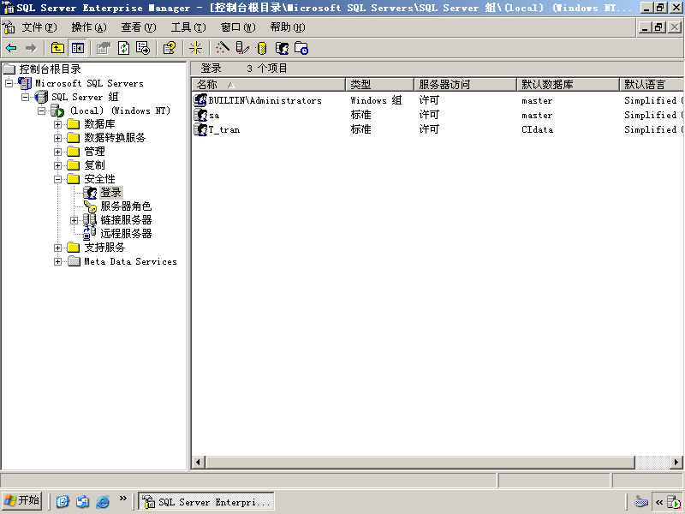
Task: Click the Forward arrow toolbar icon
Action: click(31, 48)
